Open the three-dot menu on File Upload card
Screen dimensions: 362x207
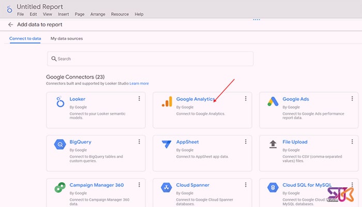pyautogui.click(x=352, y=142)
